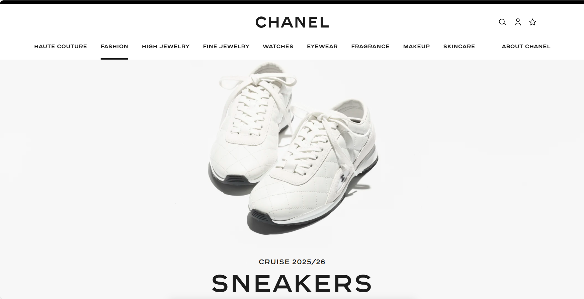Go to CHANEL logo homepage
The width and height of the screenshot is (584, 299).
292,22
